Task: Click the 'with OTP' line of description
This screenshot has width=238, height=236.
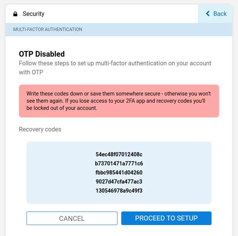Action: pos(31,72)
